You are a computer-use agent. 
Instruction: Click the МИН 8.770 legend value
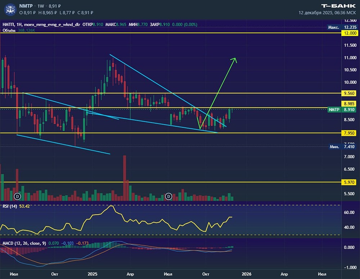tap(138, 25)
